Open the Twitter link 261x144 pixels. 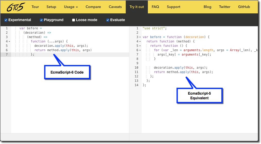[224, 7]
